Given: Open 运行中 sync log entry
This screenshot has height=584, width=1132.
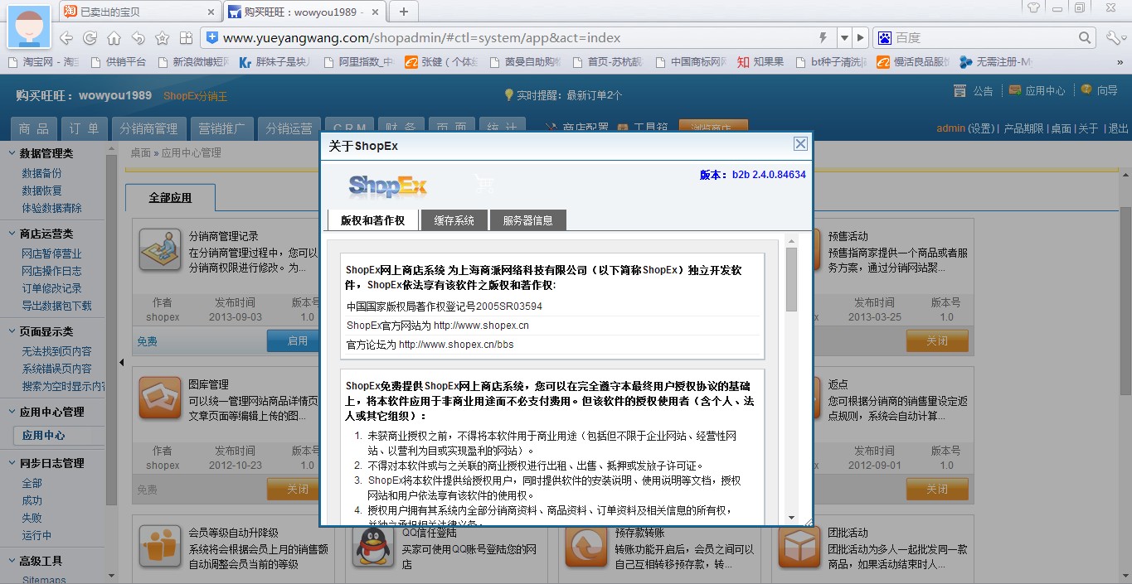Looking at the screenshot, I should [36, 535].
